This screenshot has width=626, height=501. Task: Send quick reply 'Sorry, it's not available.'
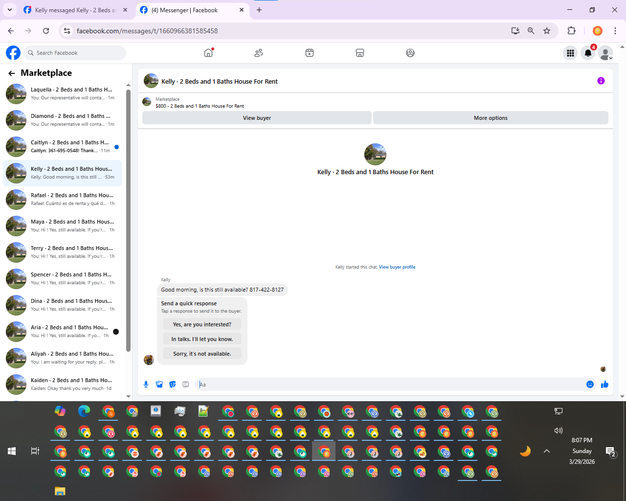point(202,354)
